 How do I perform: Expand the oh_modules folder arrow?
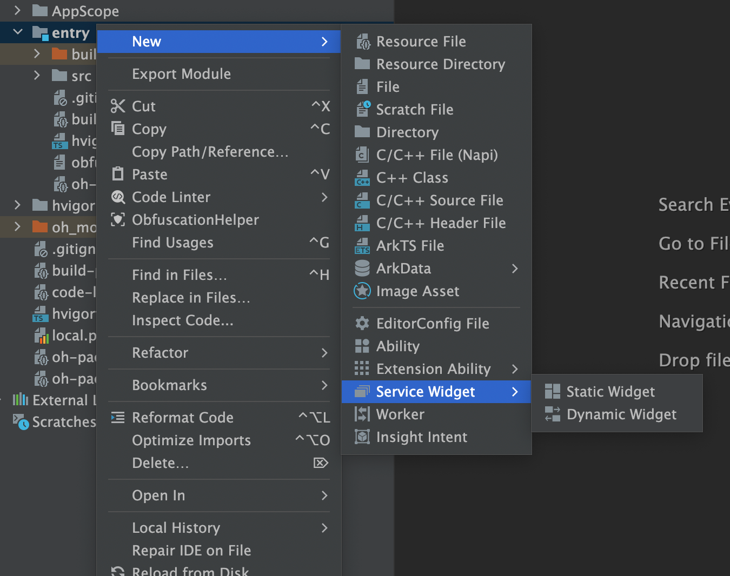click(18, 226)
